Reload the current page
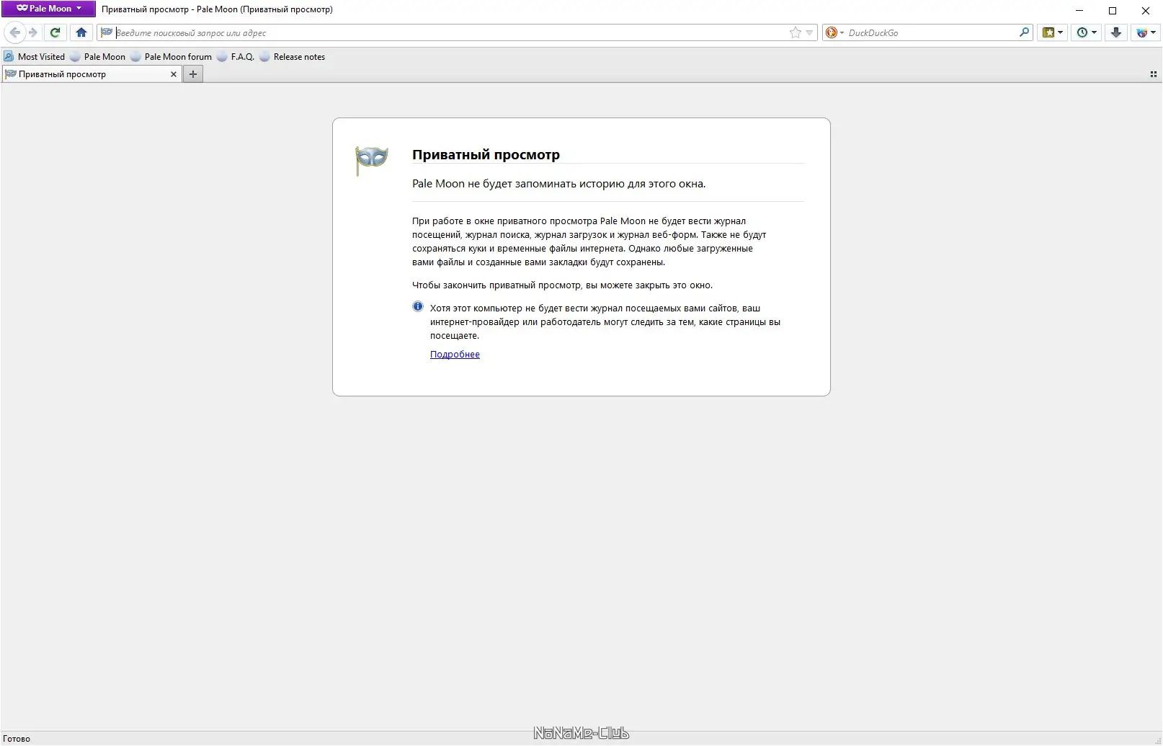1163x746 pixels. pyautogui.click(x=55, y=32)
